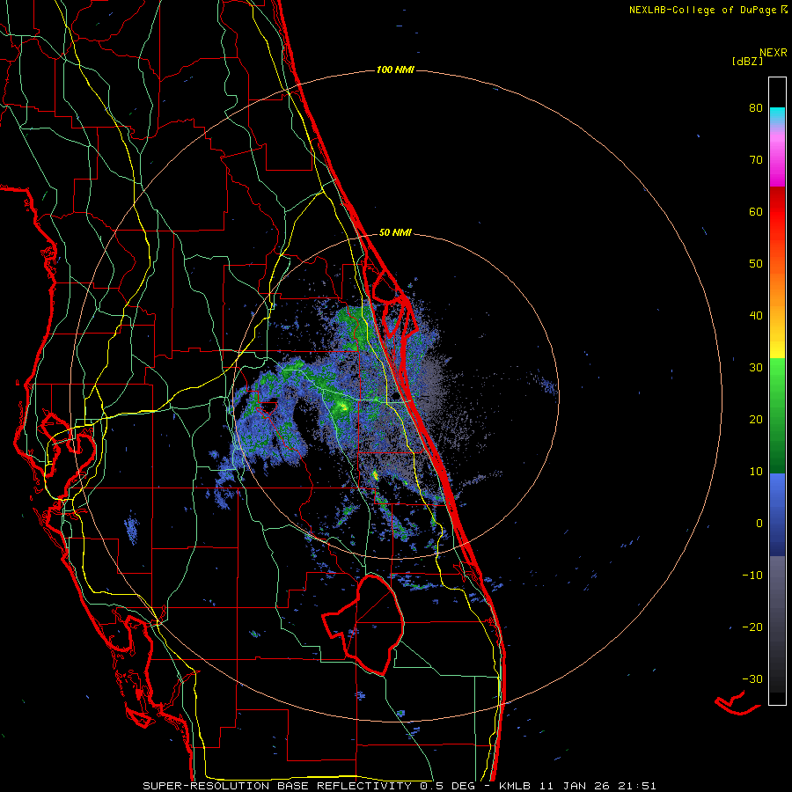792x792 pixels.
Task: Click the [dBZ] unit label
Action: click(x=747, y=61)
